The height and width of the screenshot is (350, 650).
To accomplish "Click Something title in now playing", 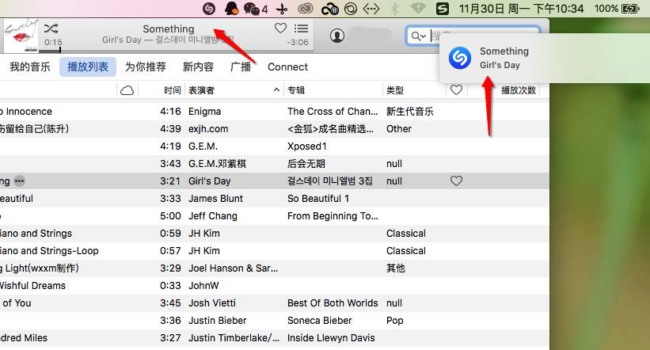I will point(169,29).
